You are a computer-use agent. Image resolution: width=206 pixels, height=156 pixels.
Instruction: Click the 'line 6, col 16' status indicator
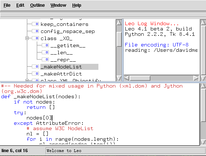[15, 151]
